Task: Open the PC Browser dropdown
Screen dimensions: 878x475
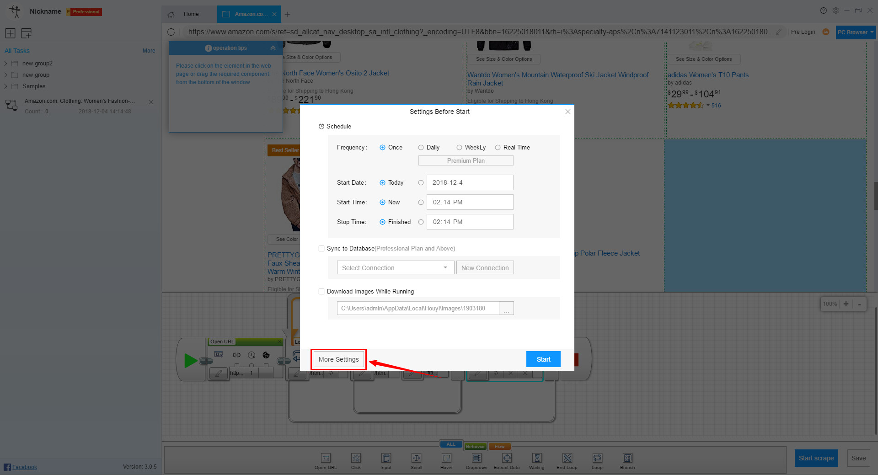Action: point(856,32)
